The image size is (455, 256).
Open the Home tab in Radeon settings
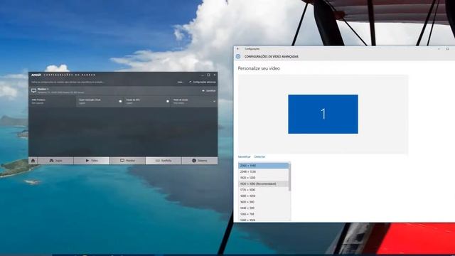tap(33, 161)
